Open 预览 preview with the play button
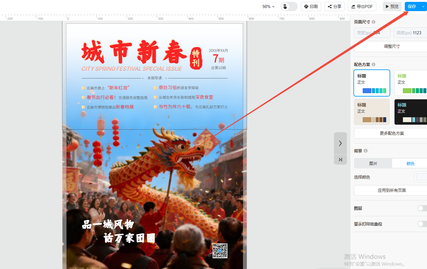The image size is (427, 269). tap(392, 6)
